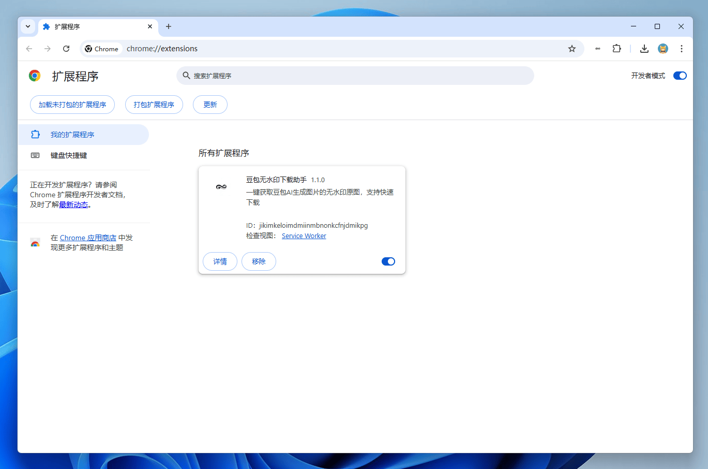Open Google Password Manager key icon

(x=597, y=48)
